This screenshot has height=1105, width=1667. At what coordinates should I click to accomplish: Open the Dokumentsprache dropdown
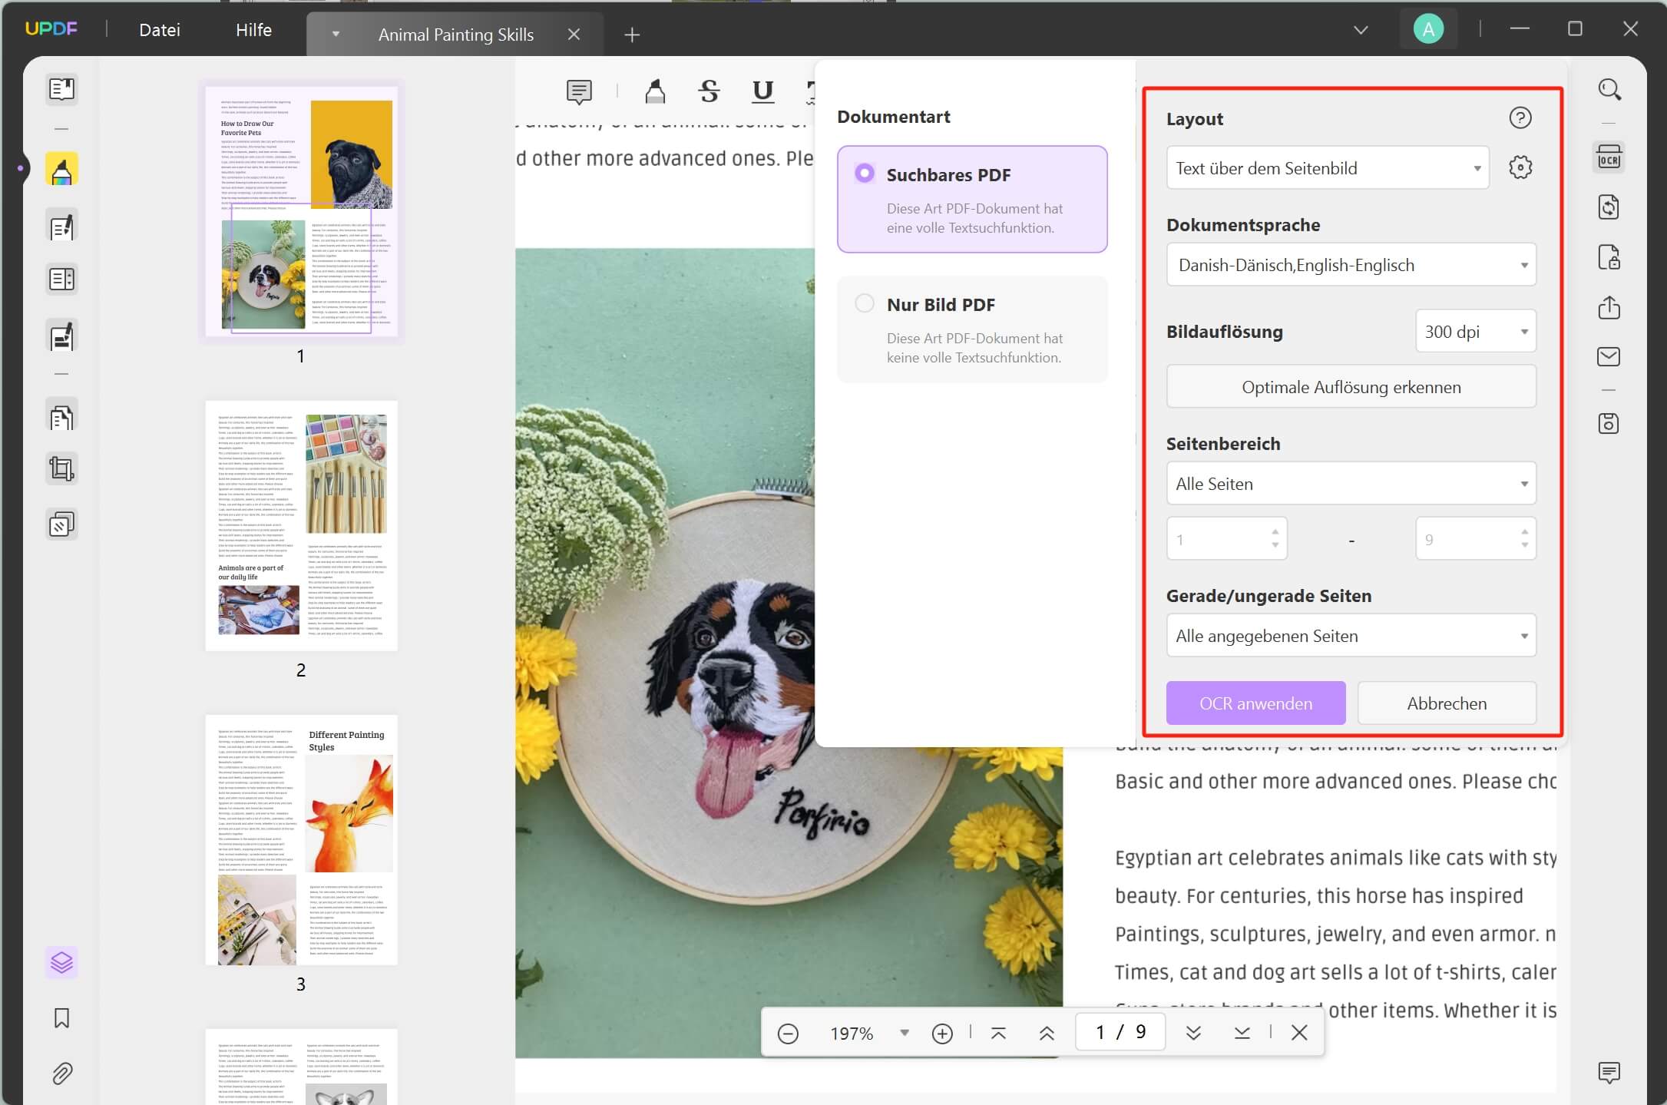1351,264
